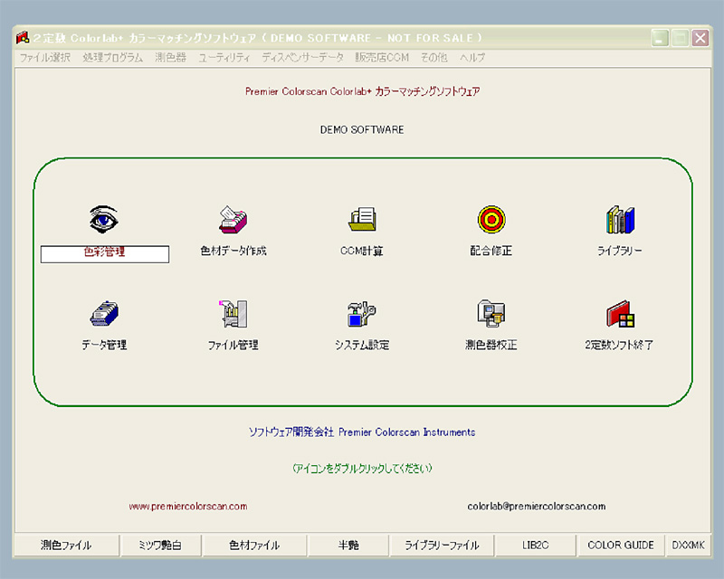The width and height of the screenshot is (724, 579).
Task: Click the ライブラリーファイル status bar button
Action: coord(442,546)
